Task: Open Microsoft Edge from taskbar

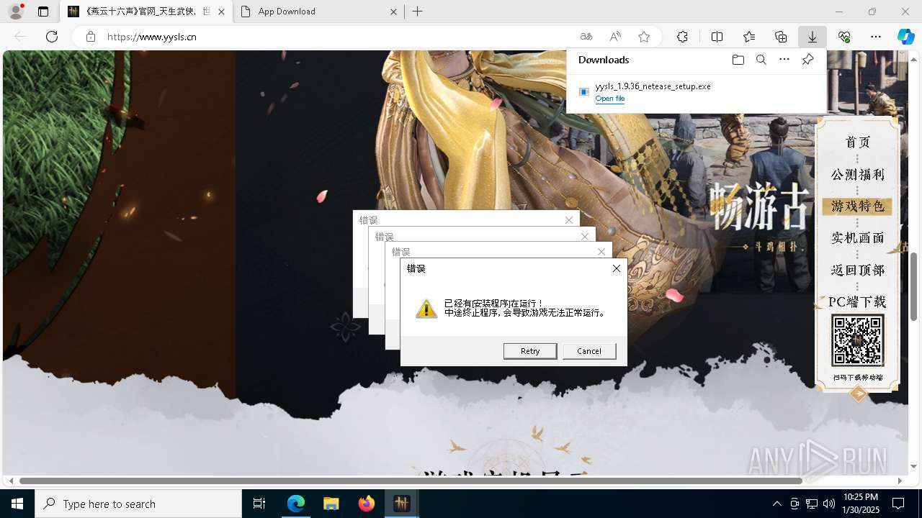Action: [296, 504]
